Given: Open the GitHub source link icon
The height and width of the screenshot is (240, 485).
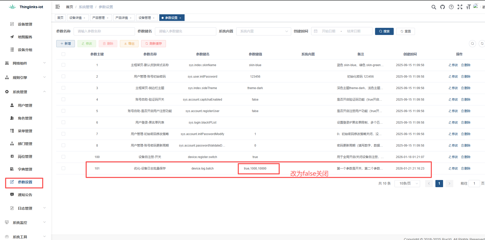Looking at the screenshot, I should [442, 7].
